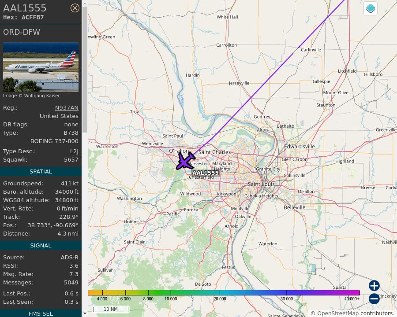The width and height of the screenshot is (397, 317).
Task: Click the Image © Wolfgang Kaiser credit
Action: [31, 96]
